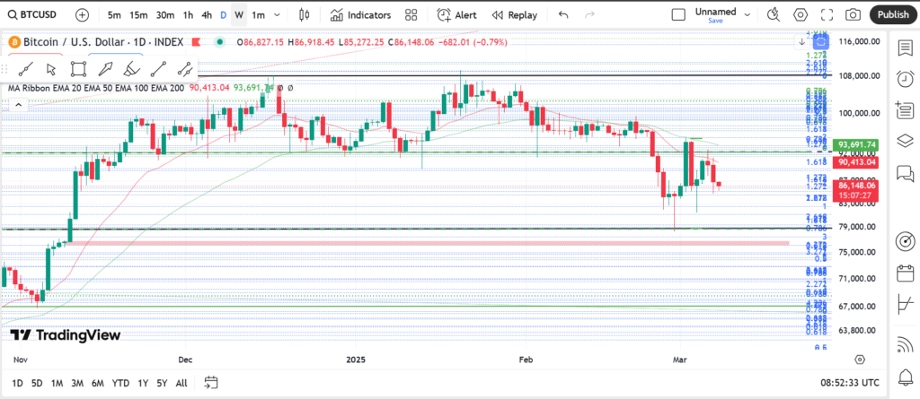The image size is (920, 399).
Task: Click the red flag symbol marker
Action: pyautogui.click(x=197, y=42)
